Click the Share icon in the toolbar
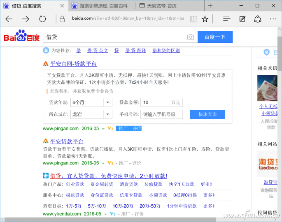This screenshot has width=282, height=222. click(x=258, y=19)
